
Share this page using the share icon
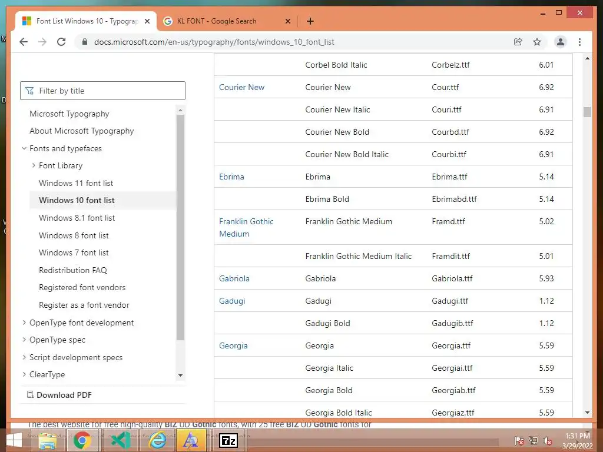(x=518, y=42)
